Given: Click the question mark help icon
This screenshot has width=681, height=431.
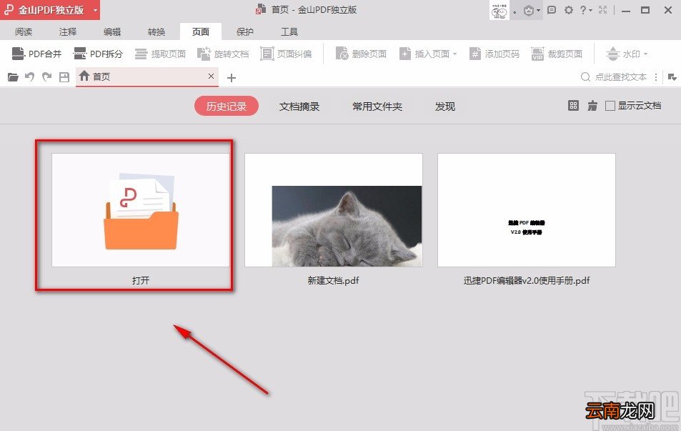Looking at the screenshot, I should 583,10.
